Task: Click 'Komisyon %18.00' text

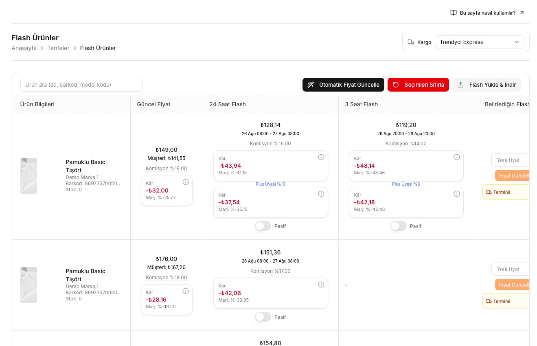Action: click(167, 169)
